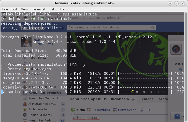Click the 'Total Download Size:' line
Image resolution: width=188 pixels, height=122 pixels.
pos(38,51)
